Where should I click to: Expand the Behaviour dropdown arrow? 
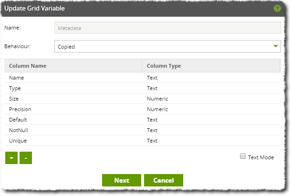pos(276,46)
